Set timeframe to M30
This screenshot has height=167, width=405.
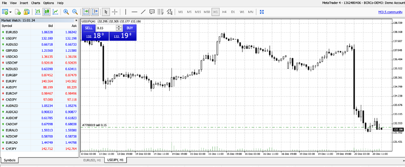207,12
